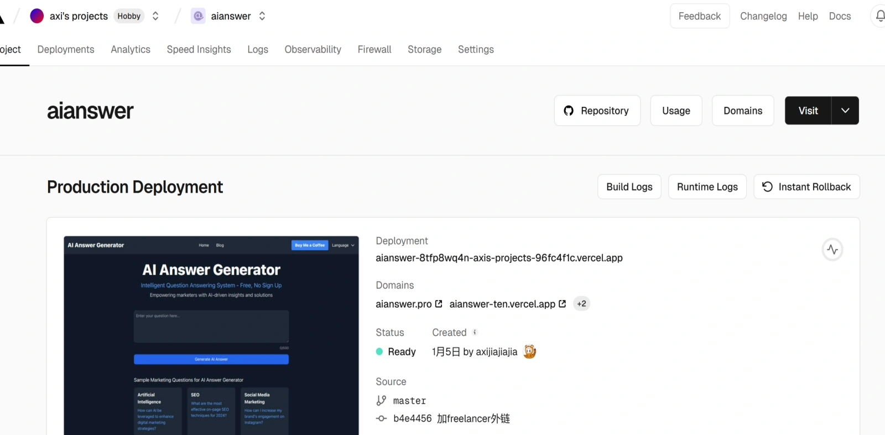The image size is (885, 435).
Task: Click the Instant Rollback button
Action: (x=806, y=187)
